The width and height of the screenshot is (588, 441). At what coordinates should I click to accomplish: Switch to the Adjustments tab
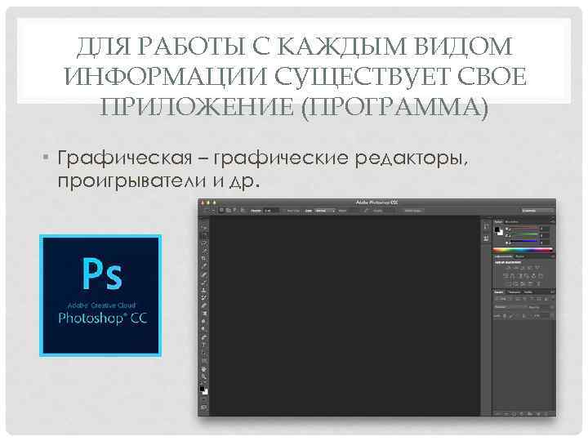pos(503,256)
